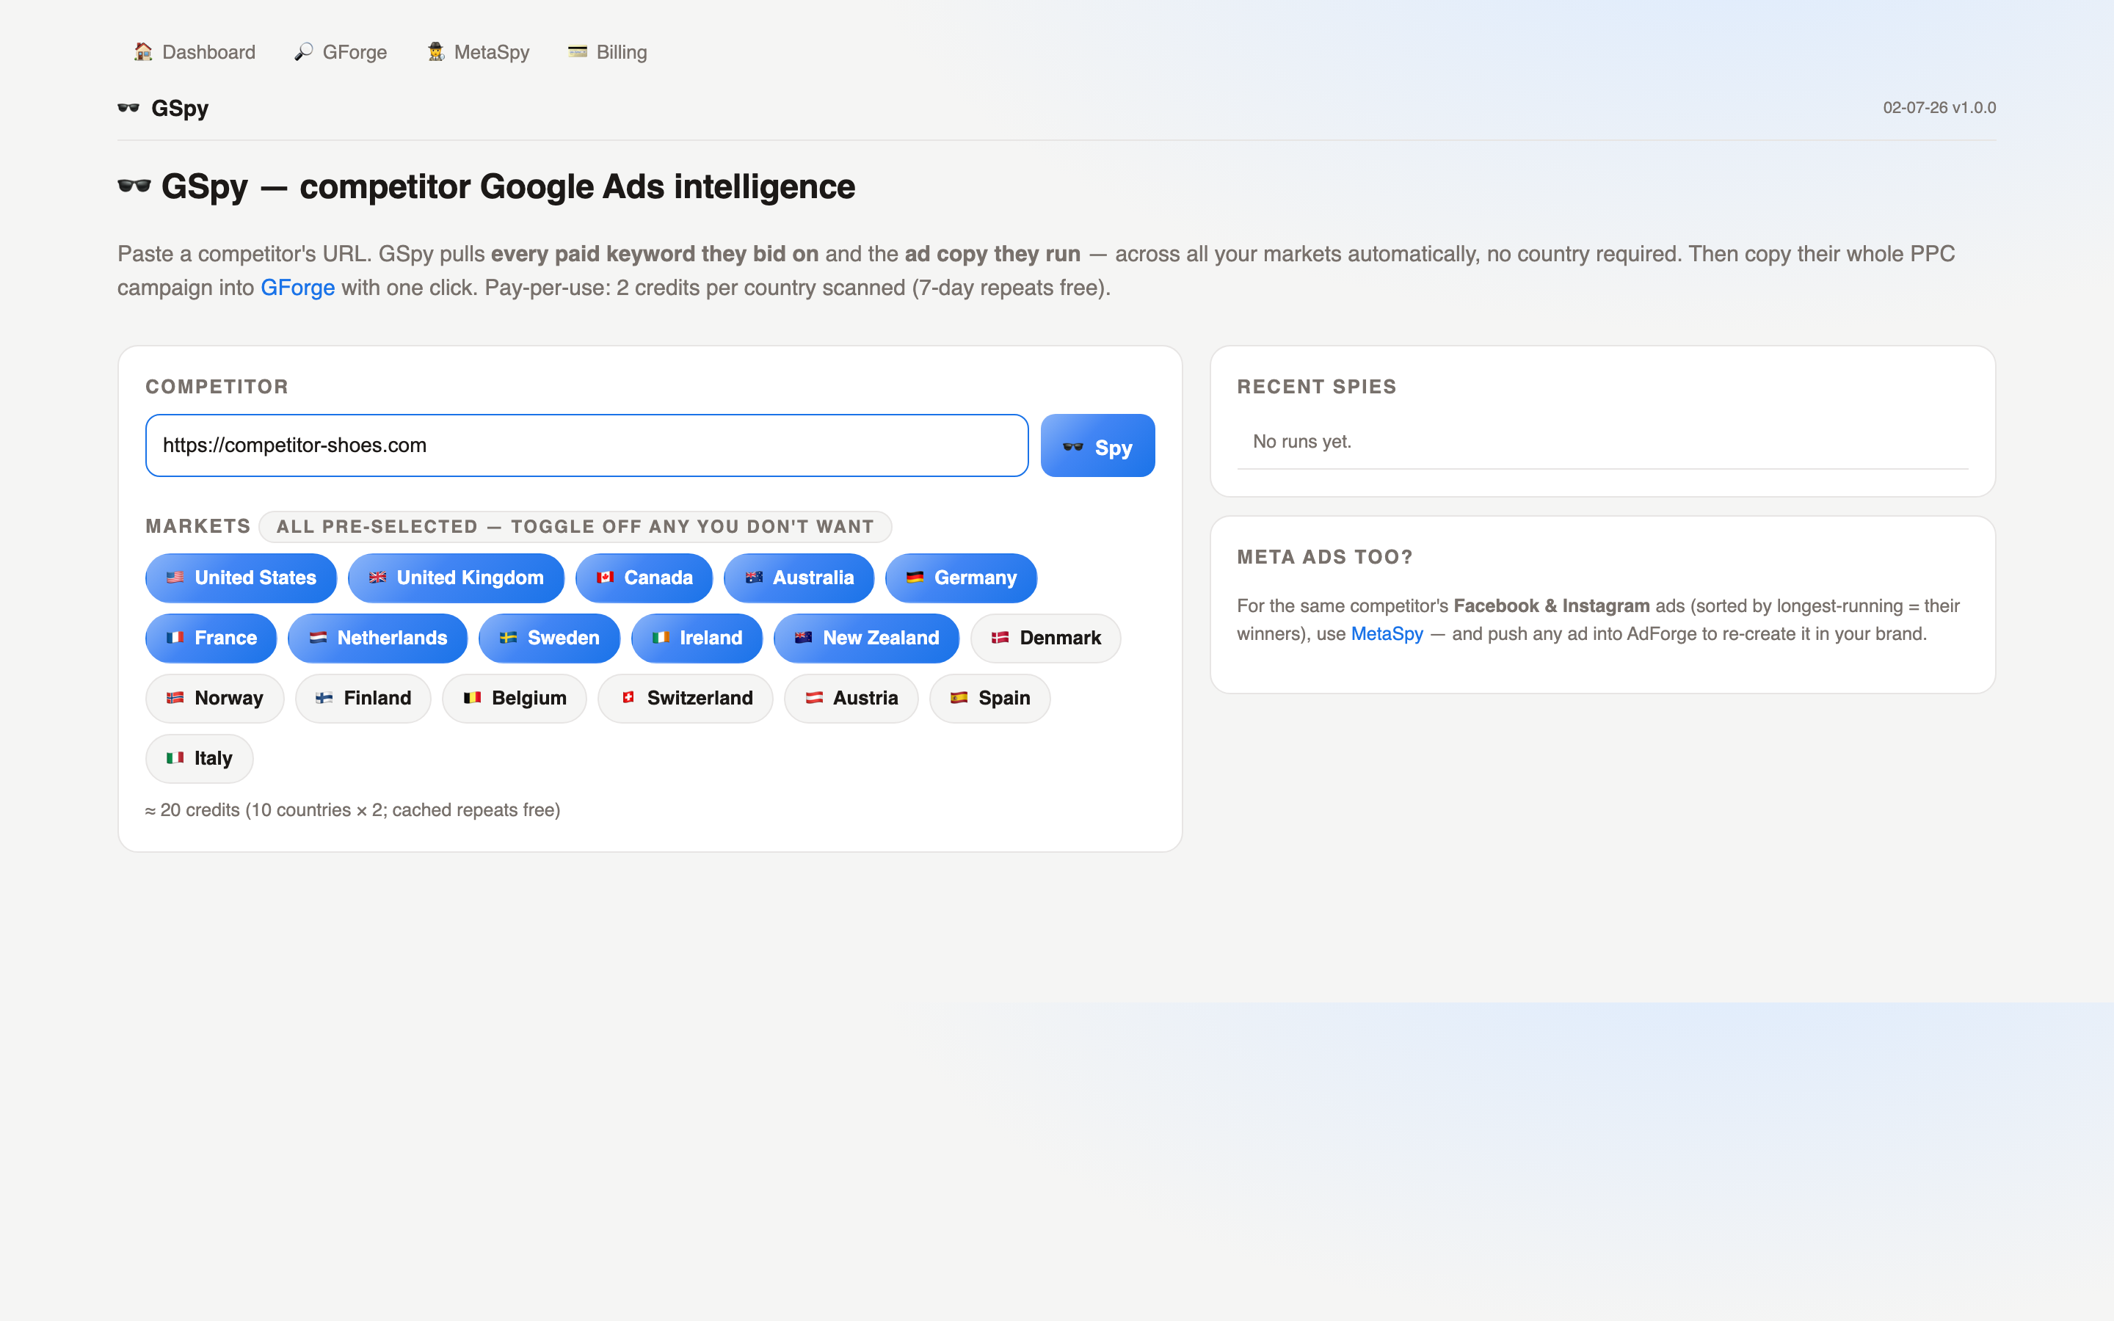The width and height of the screenshot is (2114, 1321).
Task: Toggle off the New Zealand market
Action: click(867, 638)
